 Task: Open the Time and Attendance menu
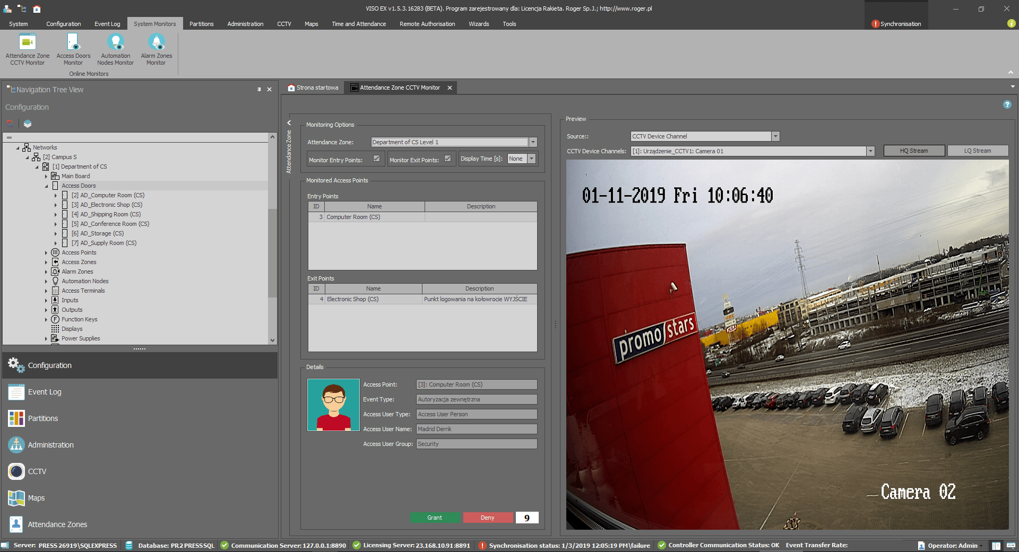click(x=359, y=24)
